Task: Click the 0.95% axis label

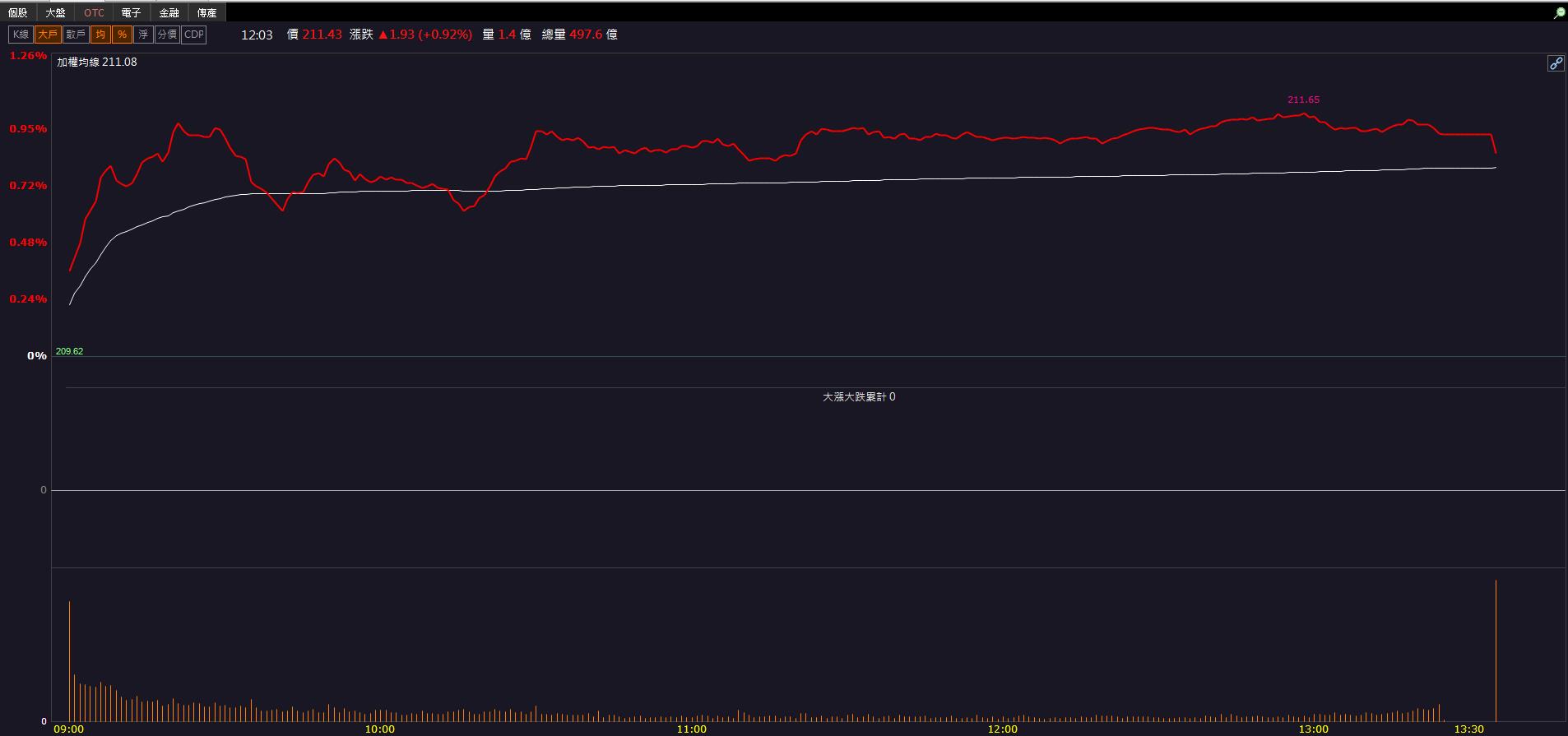Action: [x=28, y=129]
